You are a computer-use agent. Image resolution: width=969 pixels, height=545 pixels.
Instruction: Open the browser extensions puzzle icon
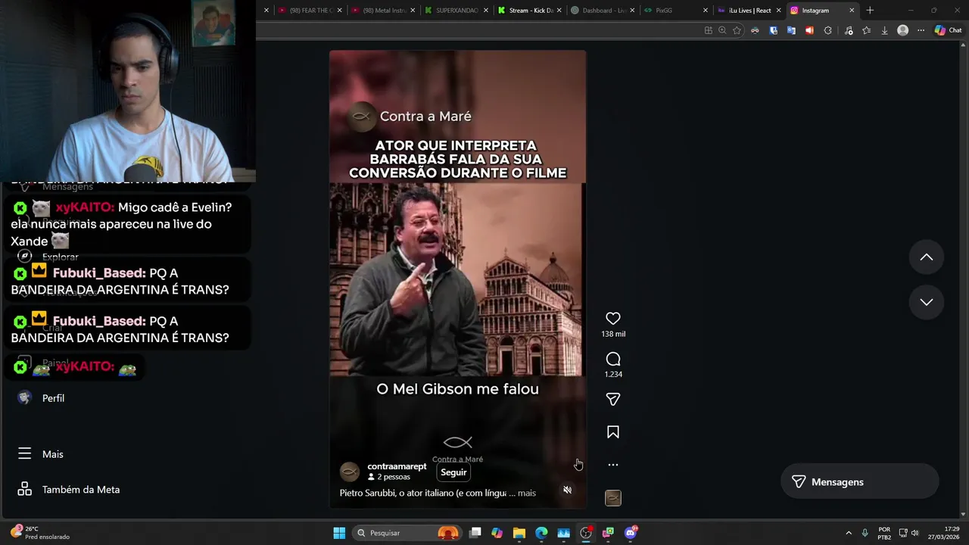coord(827,30)
